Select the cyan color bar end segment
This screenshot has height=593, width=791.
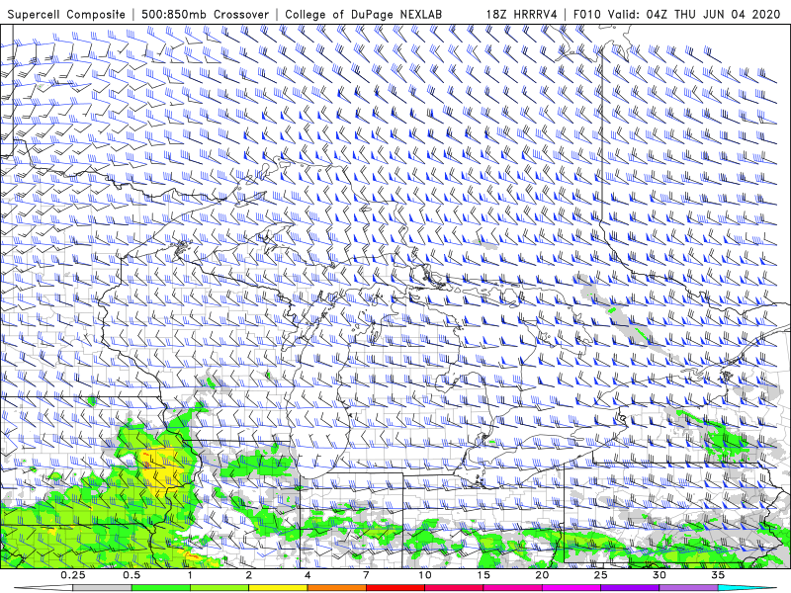tap(748, 588)
